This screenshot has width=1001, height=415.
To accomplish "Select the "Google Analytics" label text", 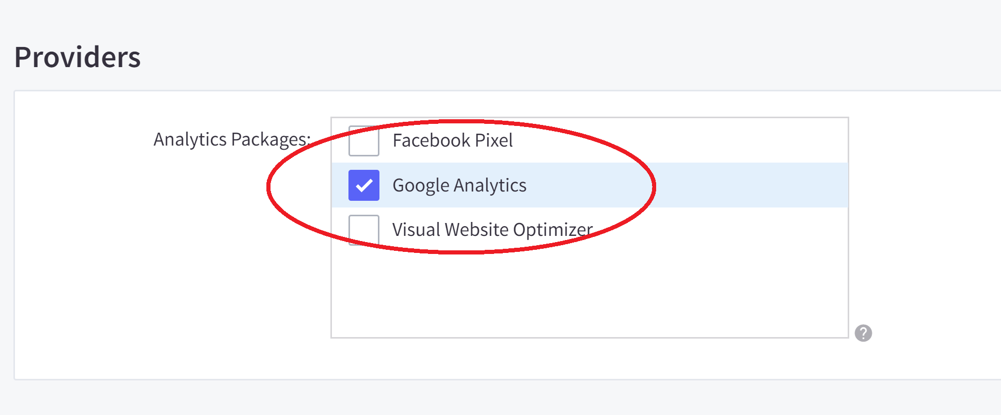I will tap(459, 185).
